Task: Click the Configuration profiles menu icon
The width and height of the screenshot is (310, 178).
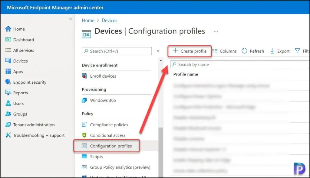Action: 84,146
